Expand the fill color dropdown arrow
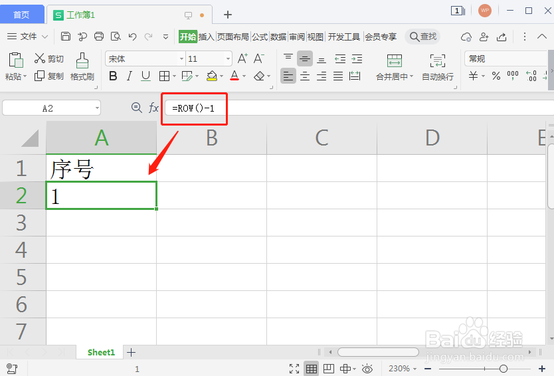Screen dimensions: 554x376 tap(221, 76)
